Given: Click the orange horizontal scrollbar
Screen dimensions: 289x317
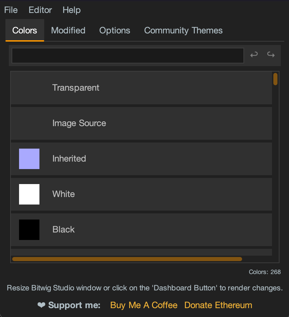Looking at the screenshot, I should coord(127,259).
